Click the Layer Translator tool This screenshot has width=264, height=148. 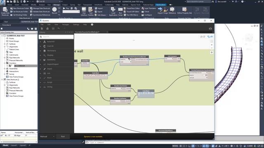click(x=149, y=8)
